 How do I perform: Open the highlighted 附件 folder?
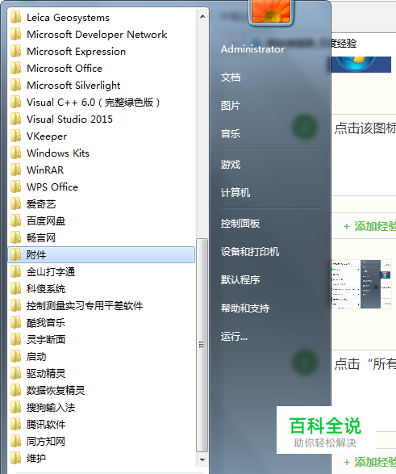(x=102, y=255)
